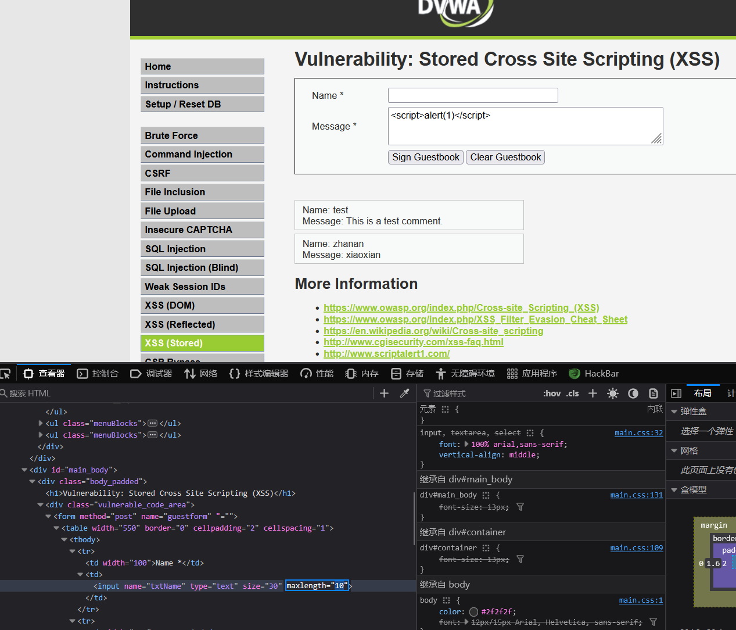The width and height of the screenshot is (736, 630).
Task: Click filter icon next to body font rule
Action: 653,622
